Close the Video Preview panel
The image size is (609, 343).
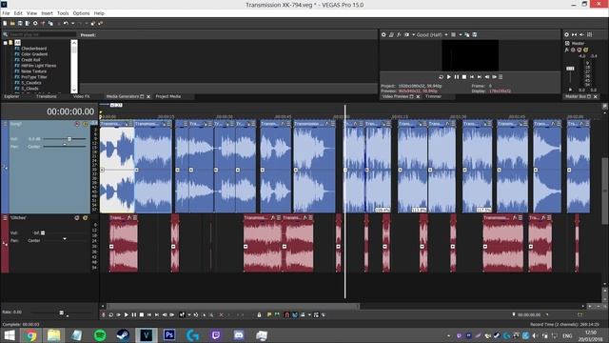pyautogui.click(x=418, y=97)
